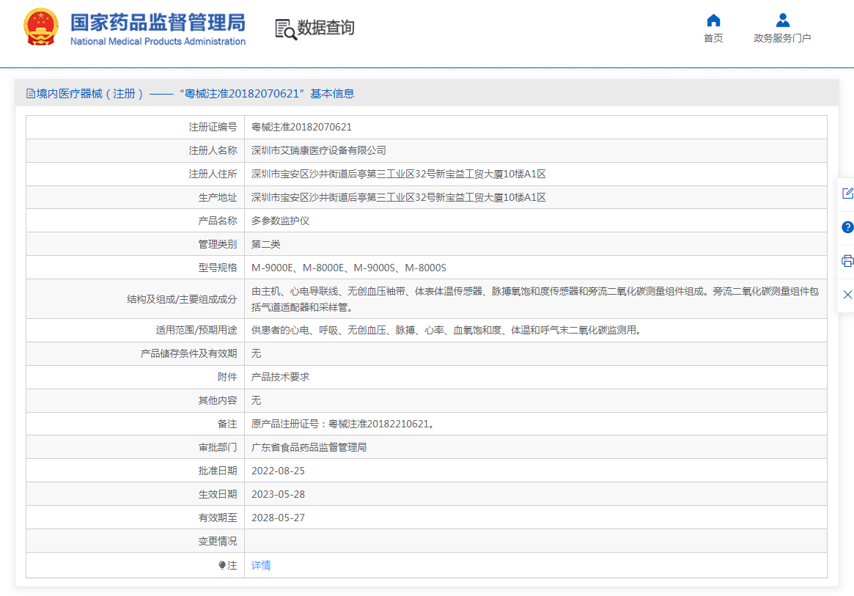
Task: Open help question mark icon
Action: (x=847, y=227)
